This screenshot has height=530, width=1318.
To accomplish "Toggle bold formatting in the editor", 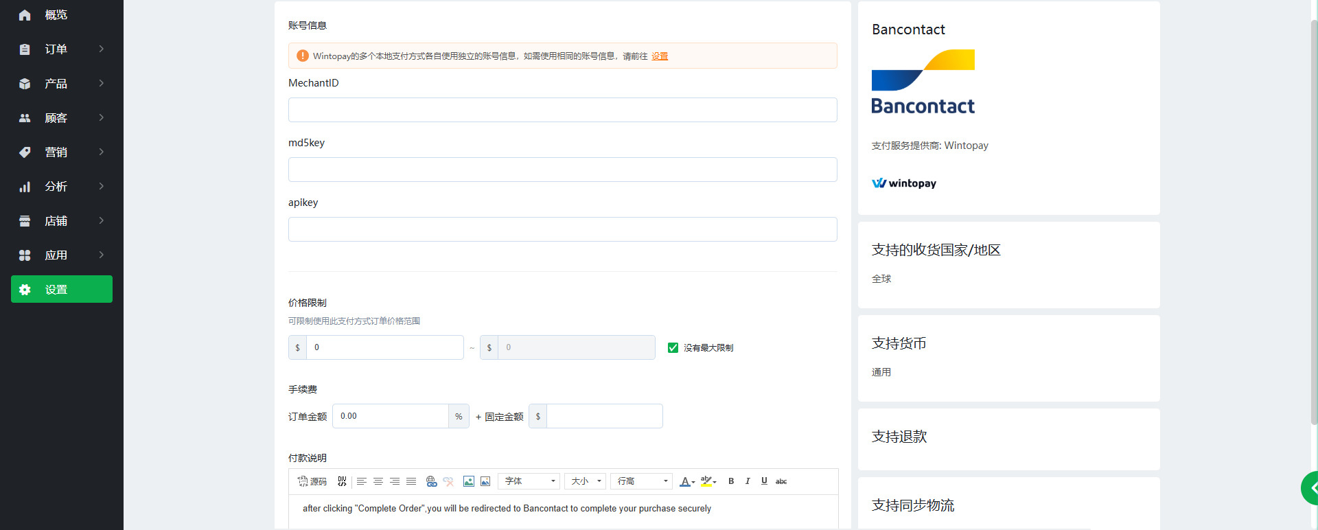I will click(x=731, y=481).
